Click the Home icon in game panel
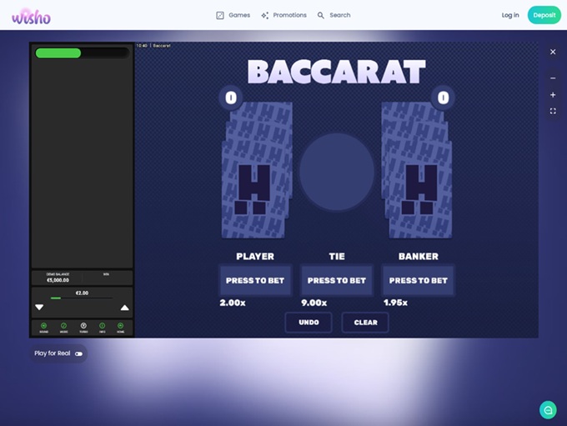The image size is (567, 426). 121,326
